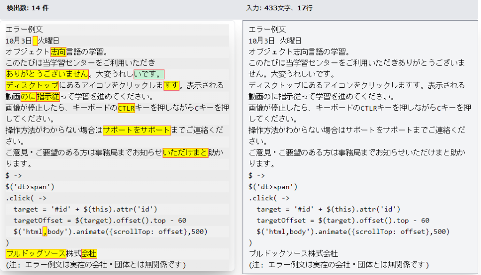Click highlighted company name ブルドッグソース
This screenshot has height=275, width=481.
pyautogui.click(x=36, y=254)
